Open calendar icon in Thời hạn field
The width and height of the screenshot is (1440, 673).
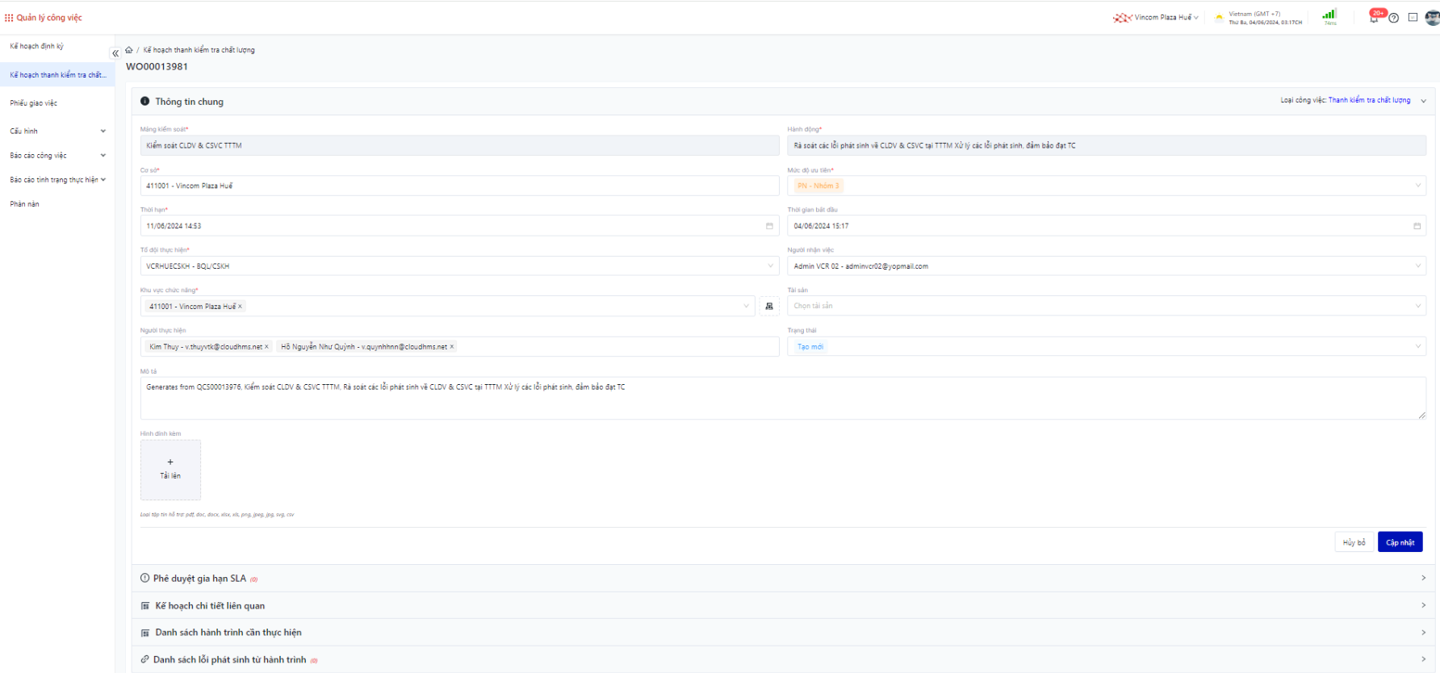coord(769,226)
